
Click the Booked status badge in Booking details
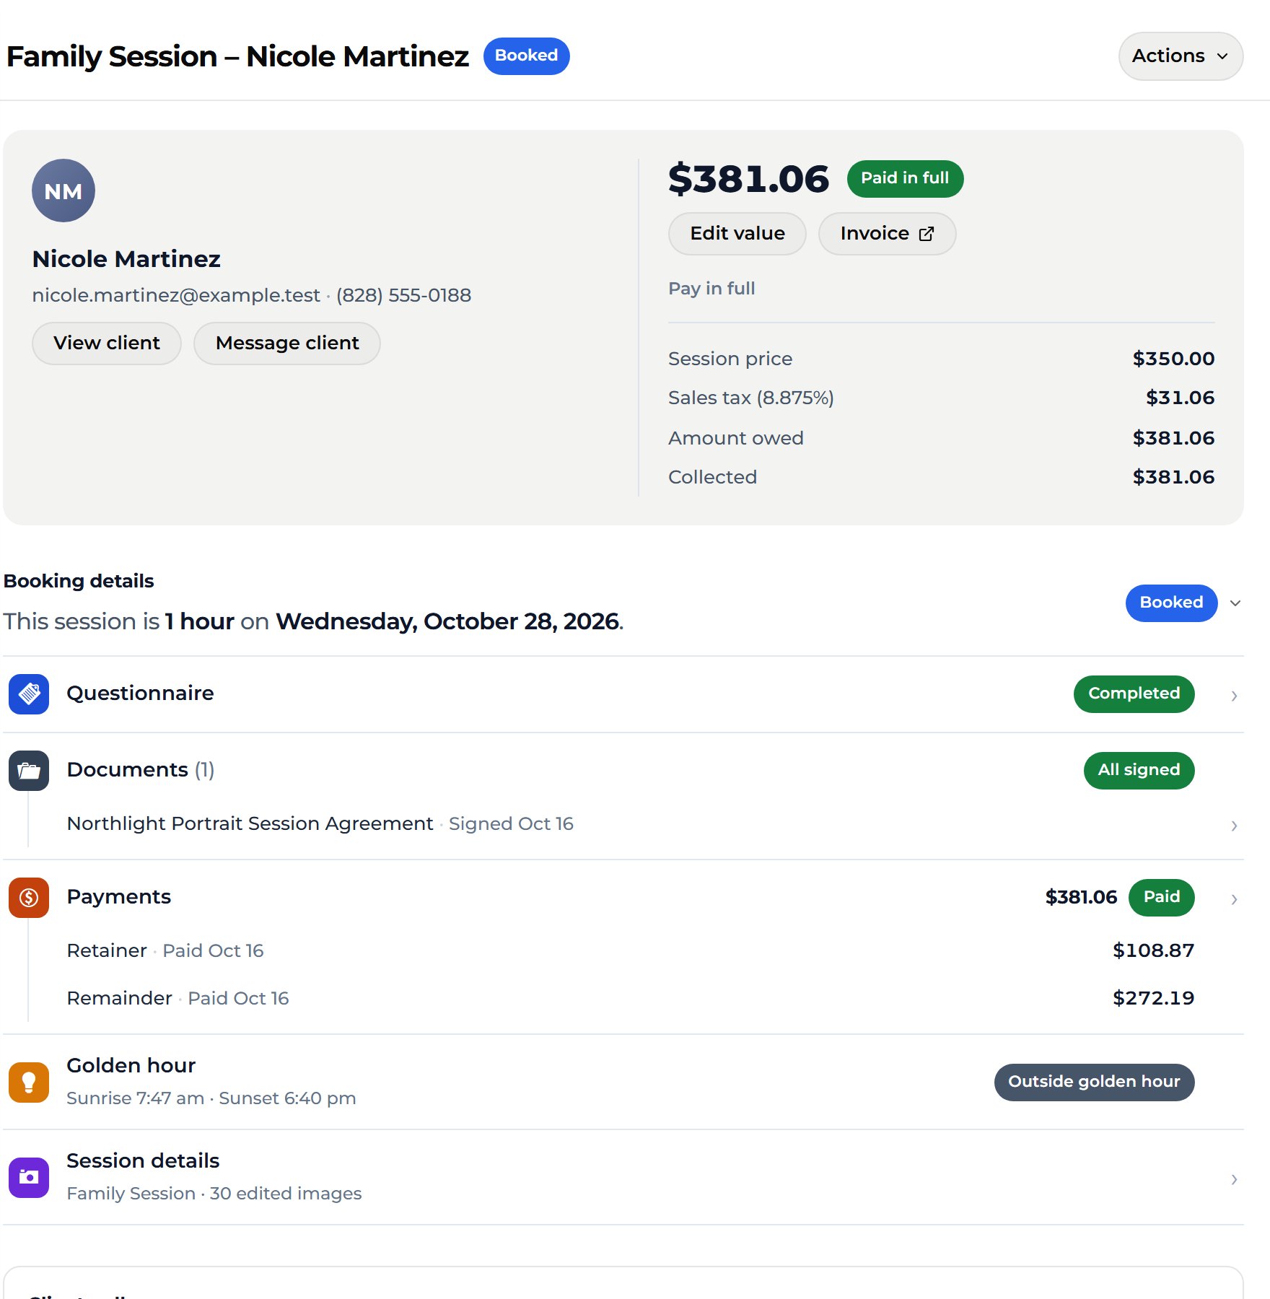[x=1172, y=603]
